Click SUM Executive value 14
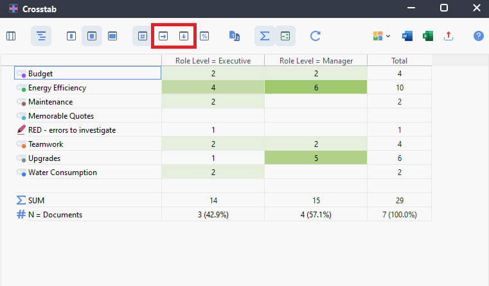The height and width of the screenshot is (286, 489). (213, 201)
